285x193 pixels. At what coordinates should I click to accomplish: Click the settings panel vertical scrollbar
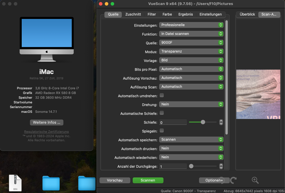point(227,77)
